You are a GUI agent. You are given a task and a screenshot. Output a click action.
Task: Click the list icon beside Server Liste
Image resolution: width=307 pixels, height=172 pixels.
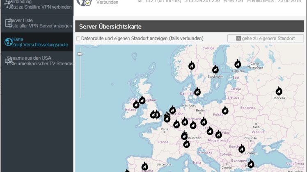(9, 23)
